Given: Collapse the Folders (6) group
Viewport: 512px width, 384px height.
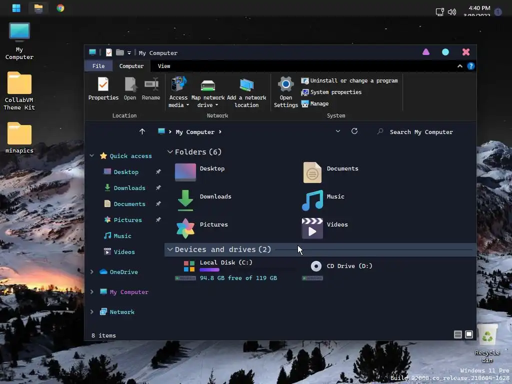Looking at the screenshot, I should pyautogui.click(x=170, y=152).
